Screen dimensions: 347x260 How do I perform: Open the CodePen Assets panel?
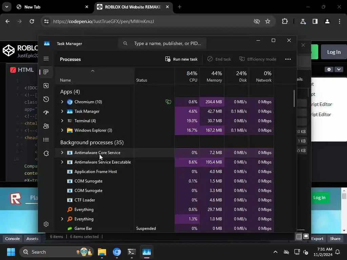(x=32, y=239)
